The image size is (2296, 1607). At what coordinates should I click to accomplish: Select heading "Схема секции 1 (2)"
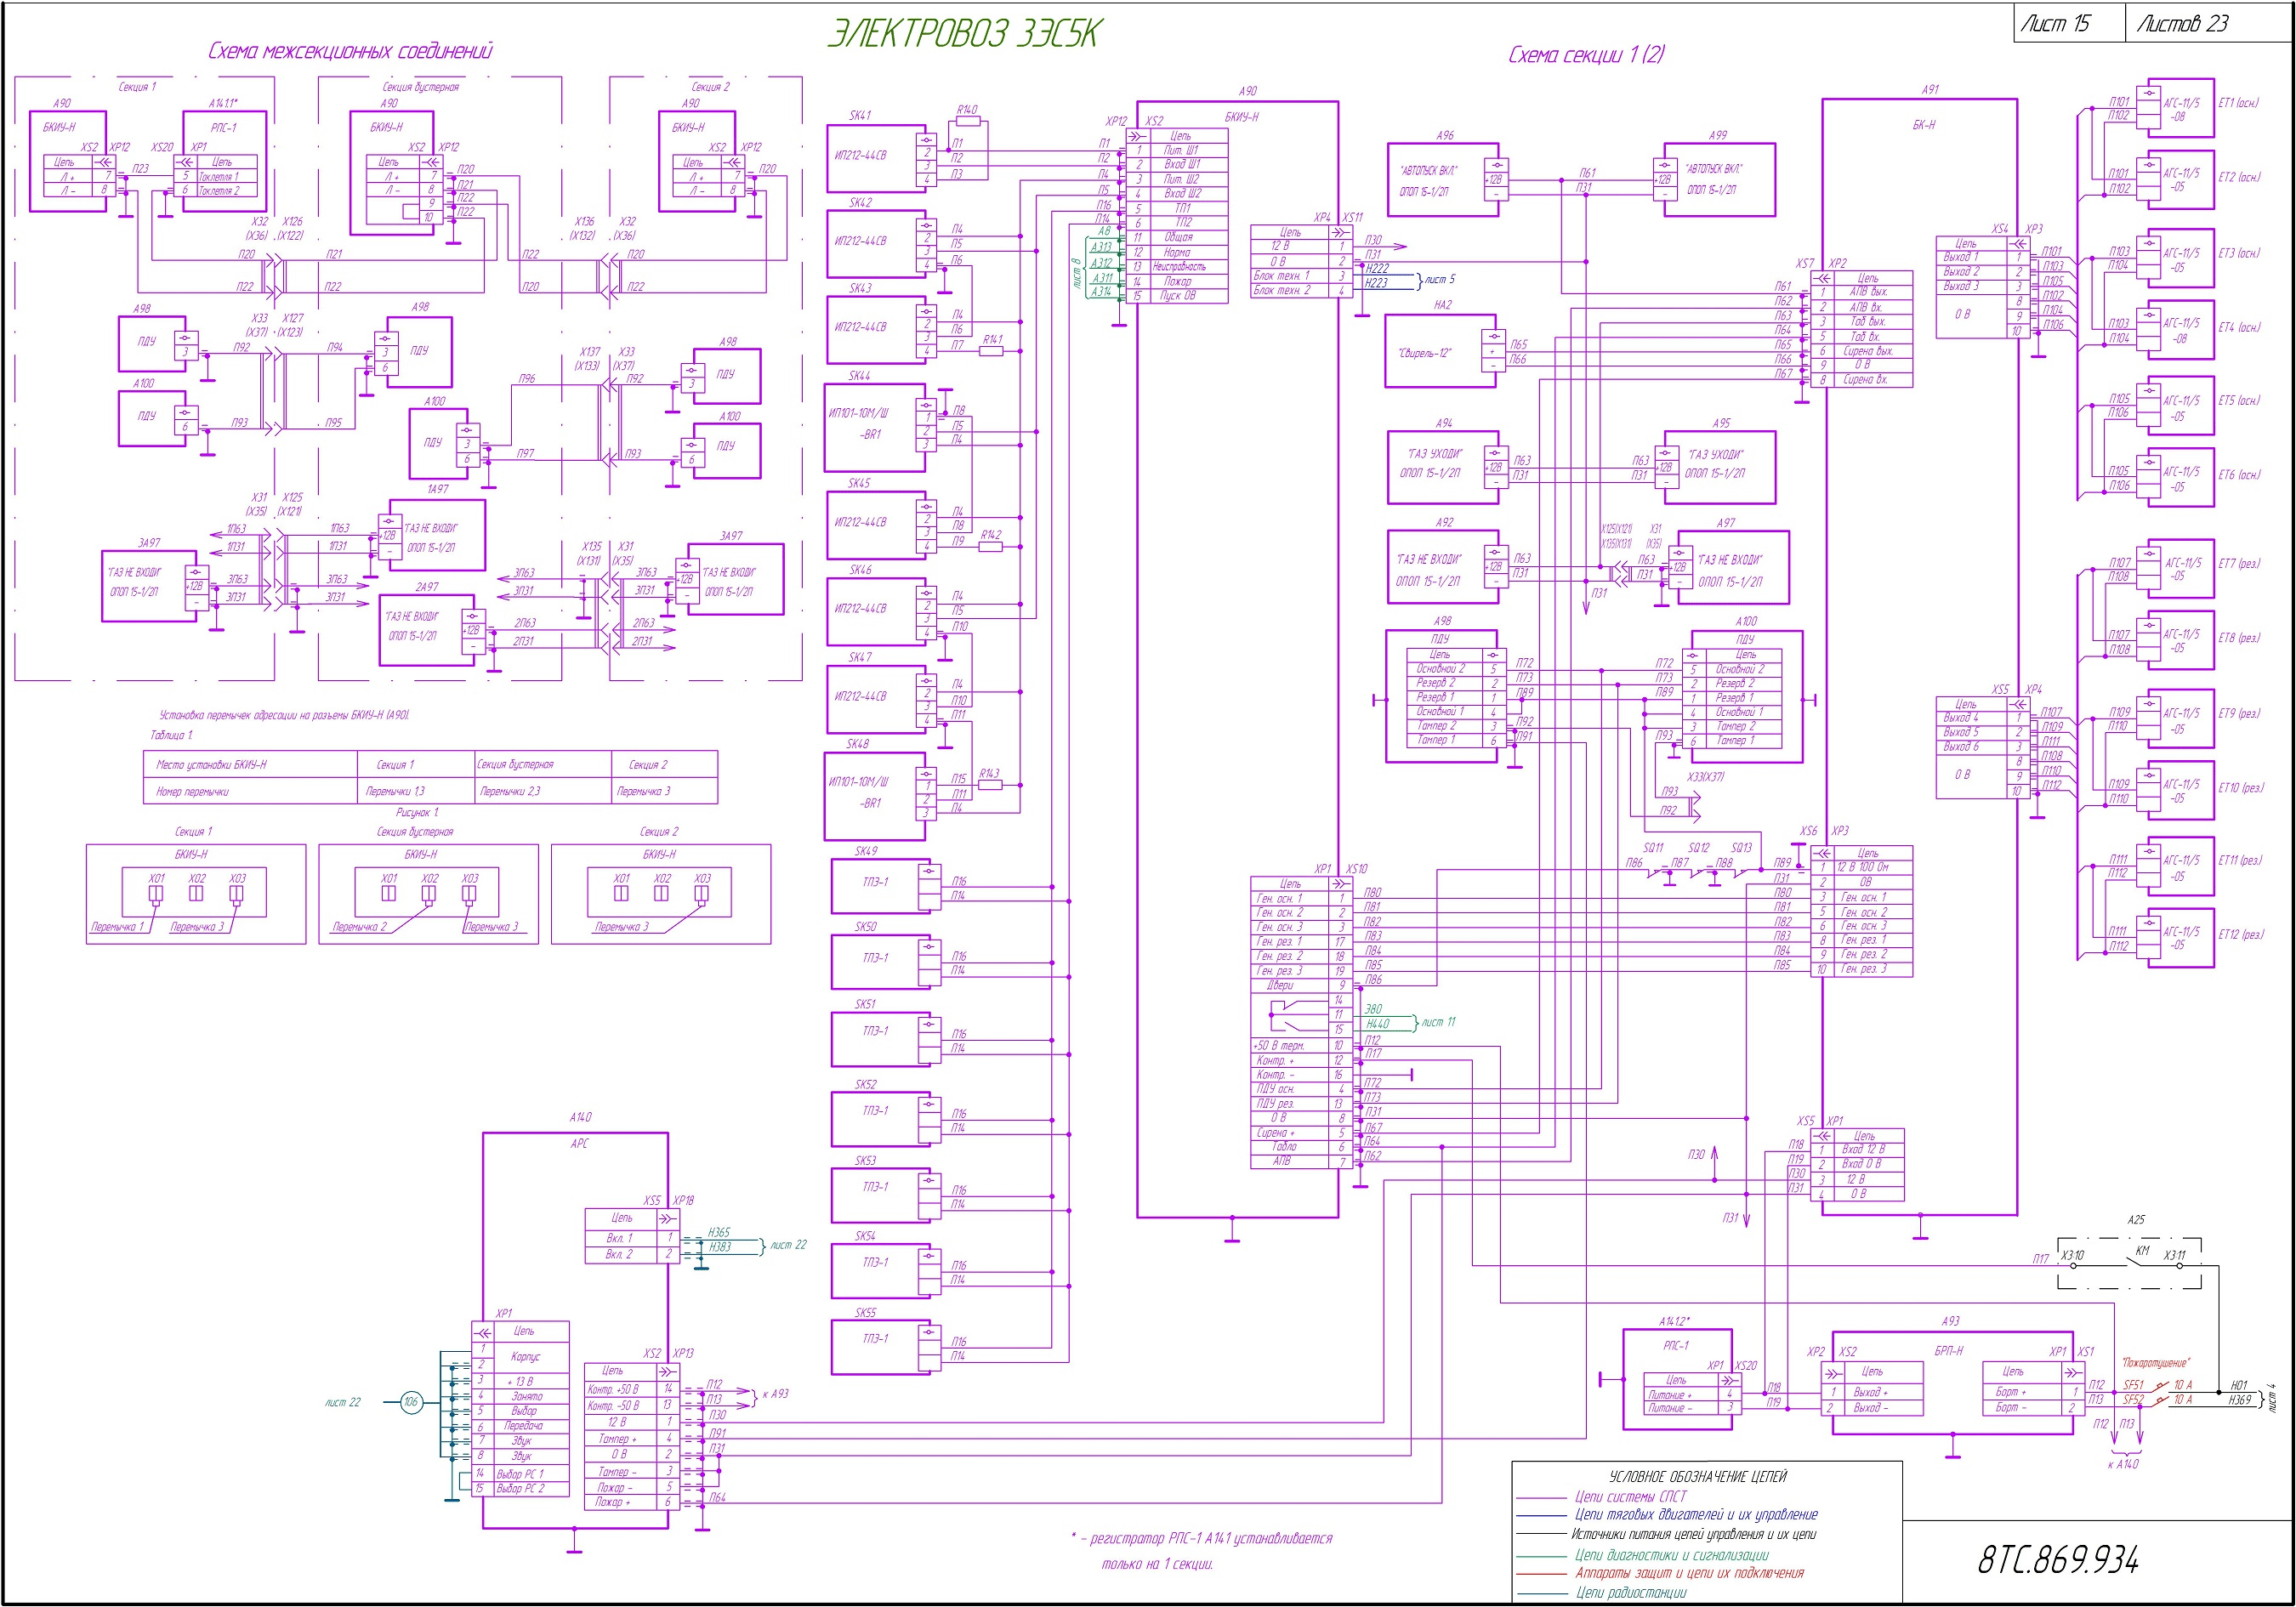click(x=1586, y=54)
